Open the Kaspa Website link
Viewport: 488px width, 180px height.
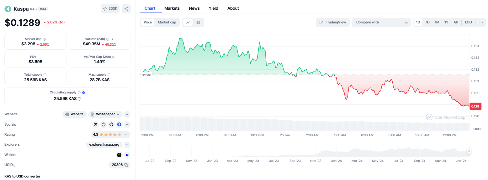pyautogui.click(x=74, y=114)
